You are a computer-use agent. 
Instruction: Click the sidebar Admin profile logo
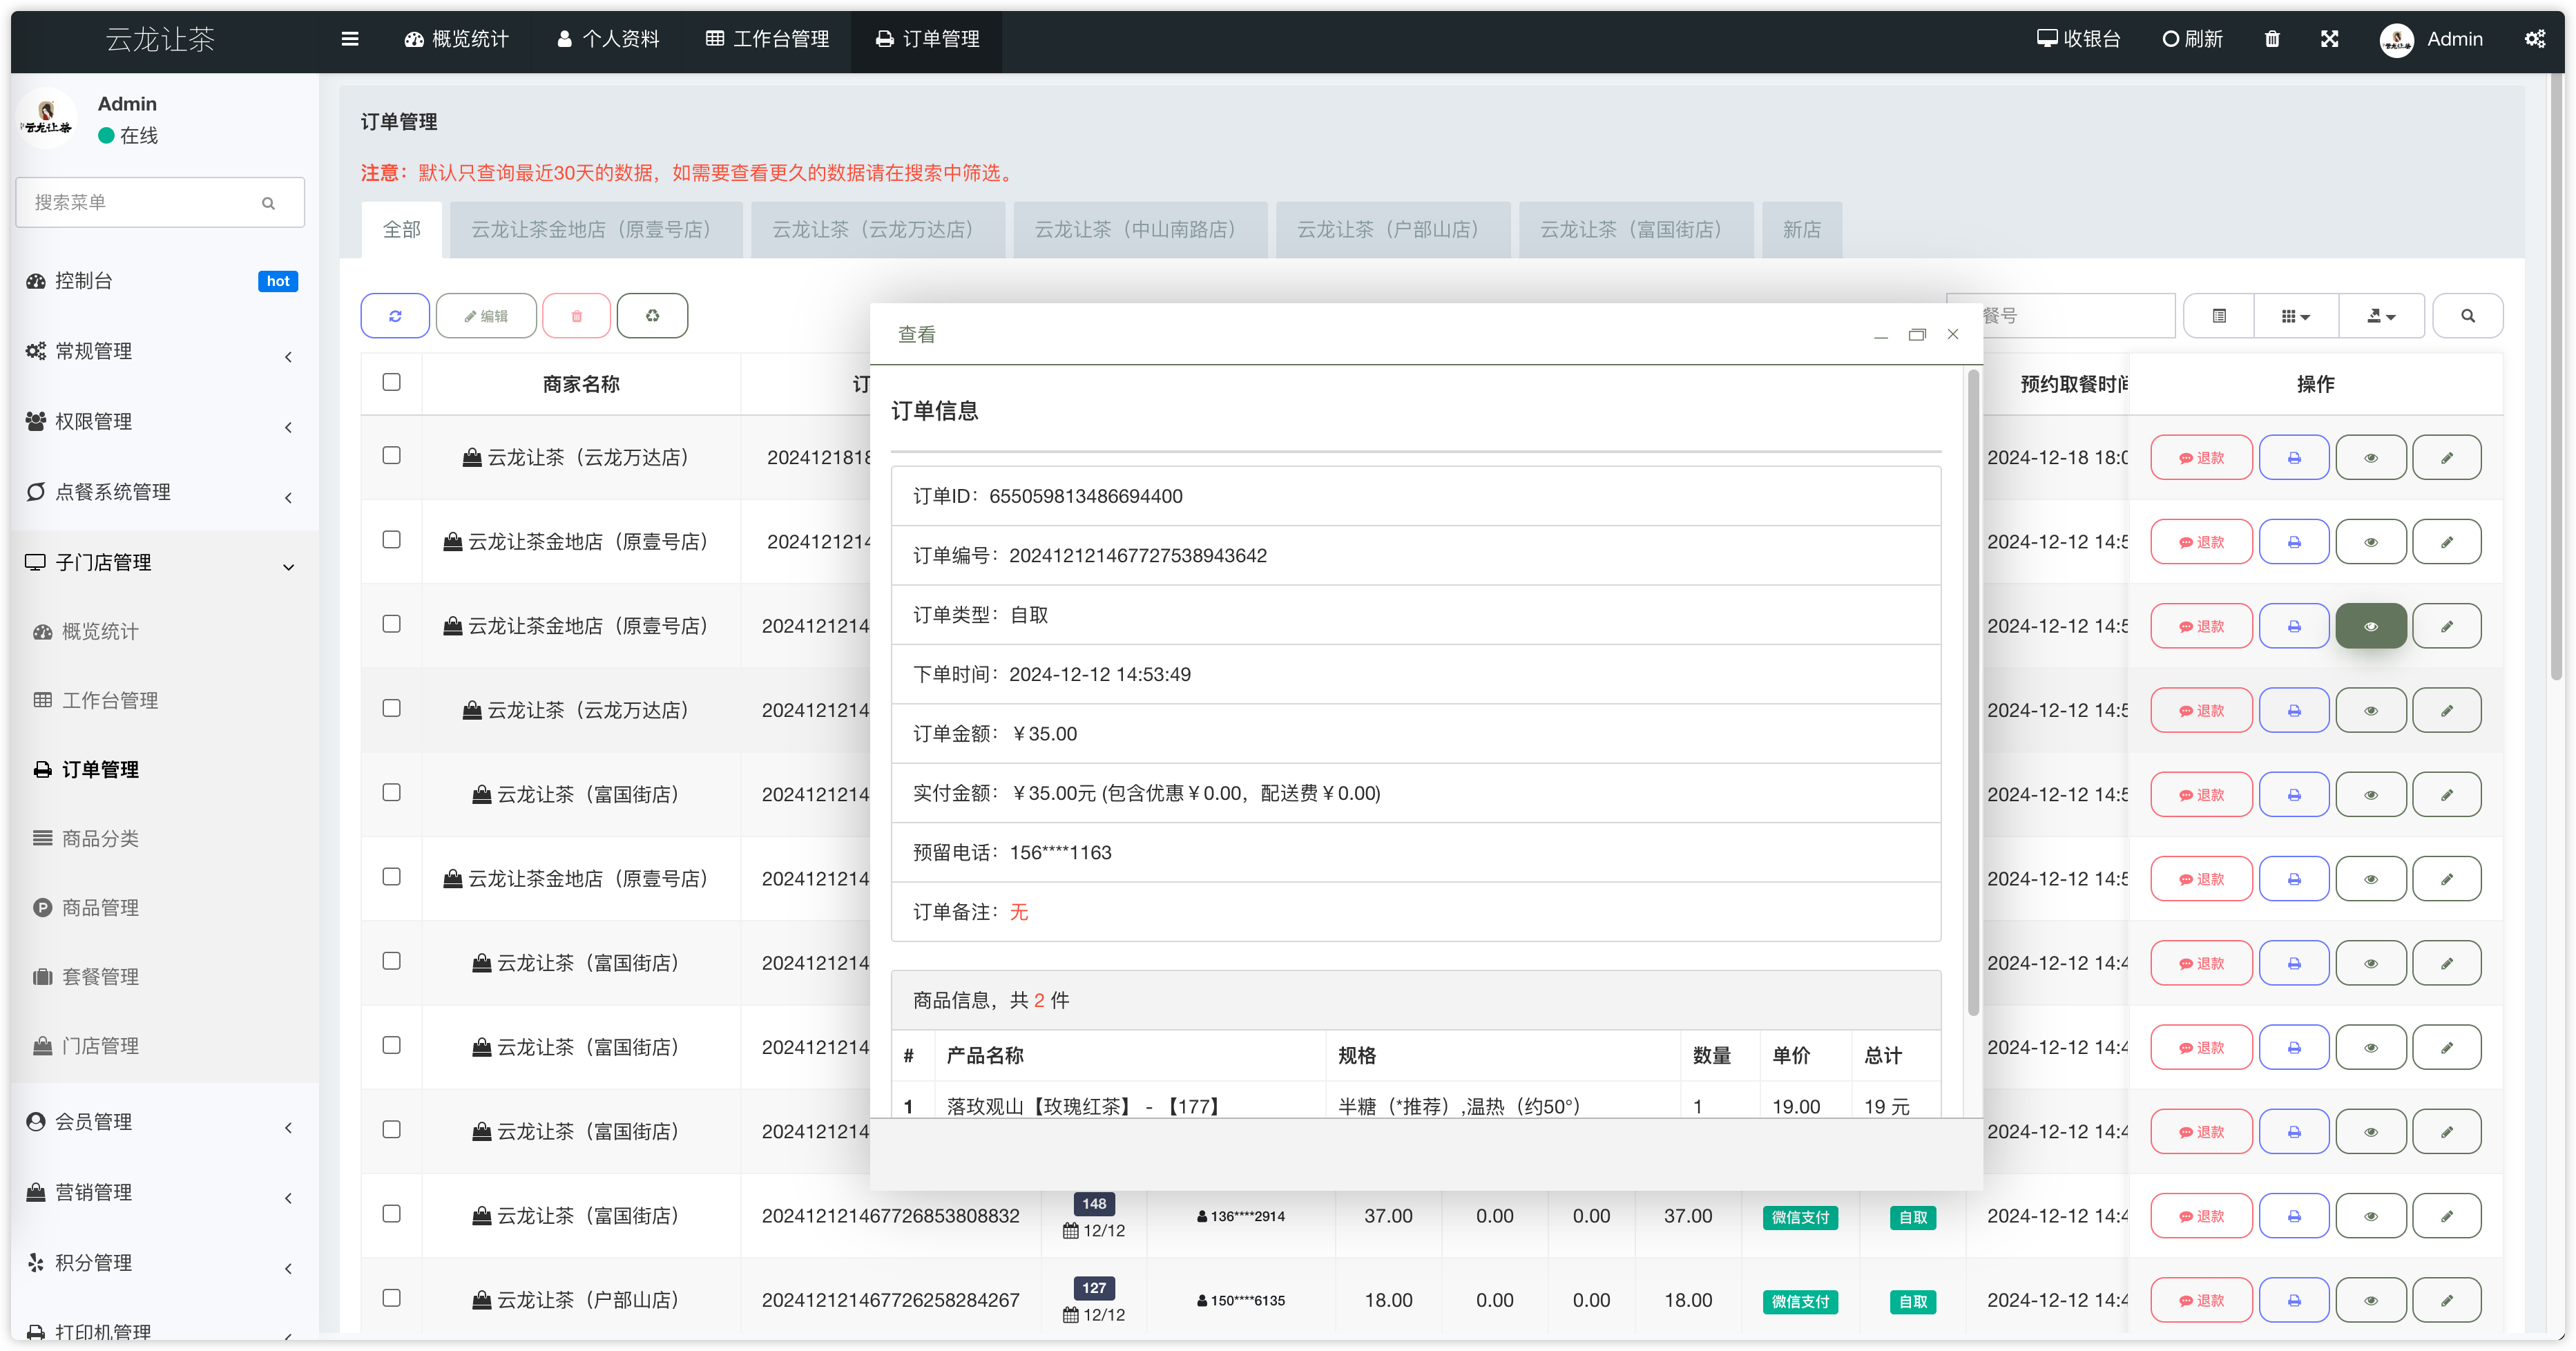point(47,119)
